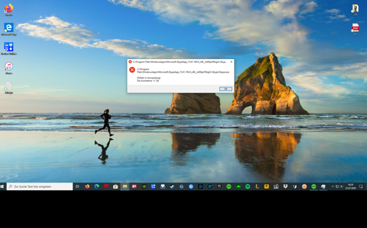Open Microsoft Edge desktop icon
The height and width of the screenshot is (228, 367).
tap(9, 29)
